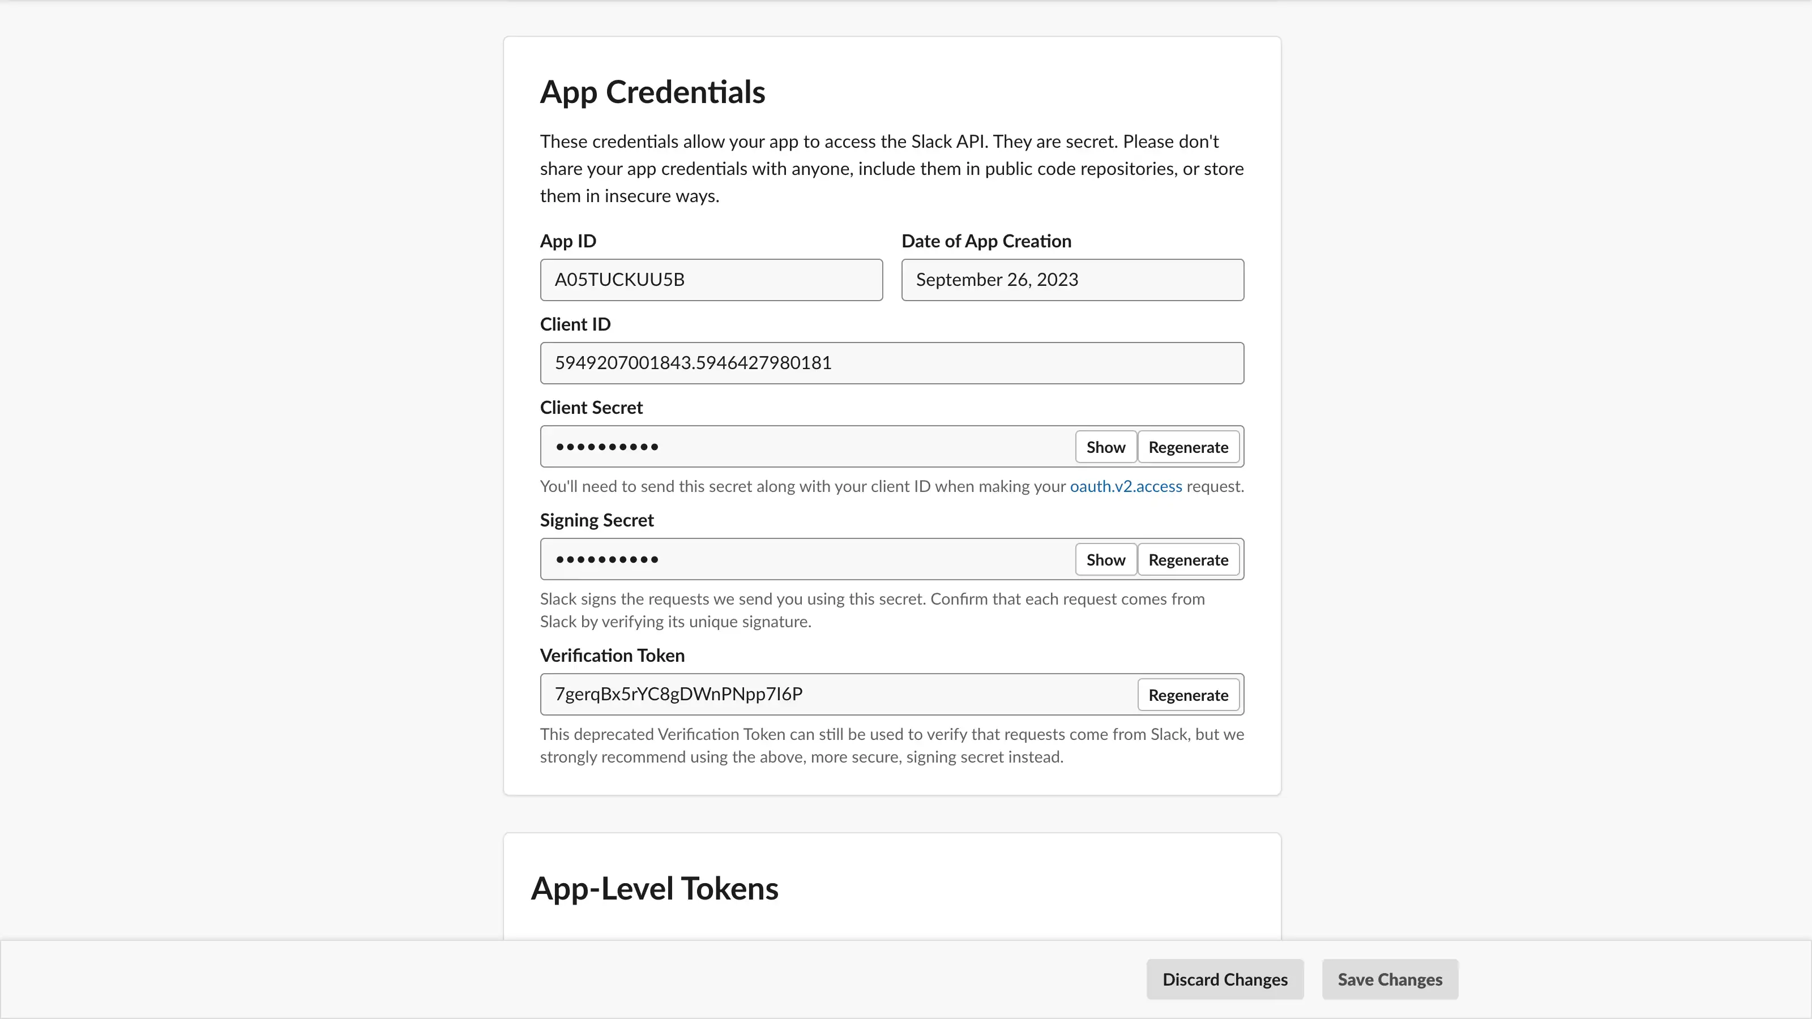
Task: Regenerate the Client Secret
Action: click(1188, 447)
